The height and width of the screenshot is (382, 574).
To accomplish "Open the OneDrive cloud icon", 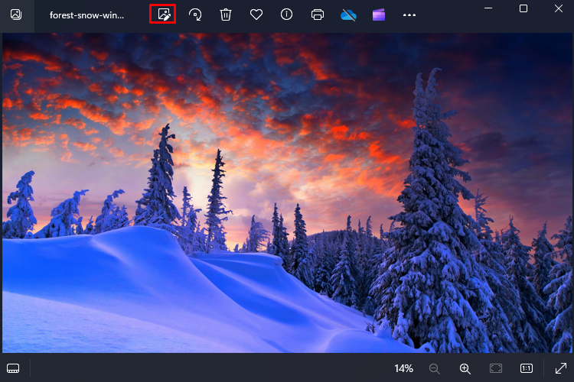I will point(348,15).
